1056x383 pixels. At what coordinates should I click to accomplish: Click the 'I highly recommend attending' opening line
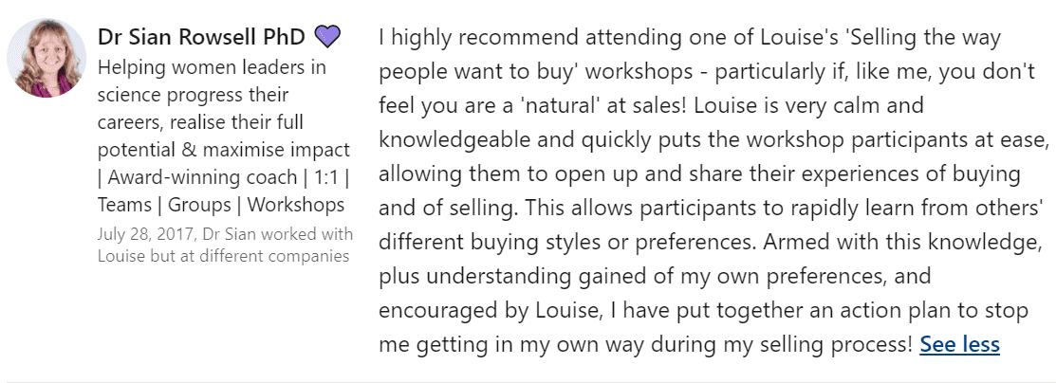tap(691, 37)
